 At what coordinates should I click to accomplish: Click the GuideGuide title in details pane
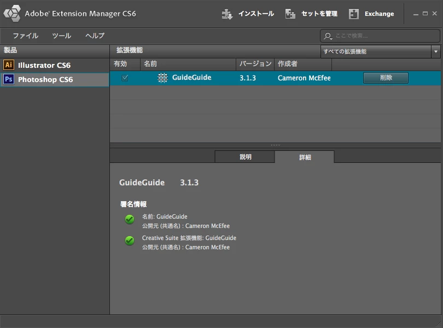click(x=142, y=183)
